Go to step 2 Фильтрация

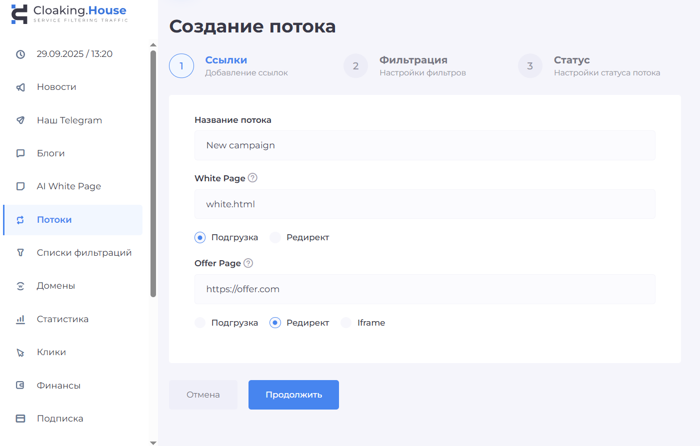(355, 66)
